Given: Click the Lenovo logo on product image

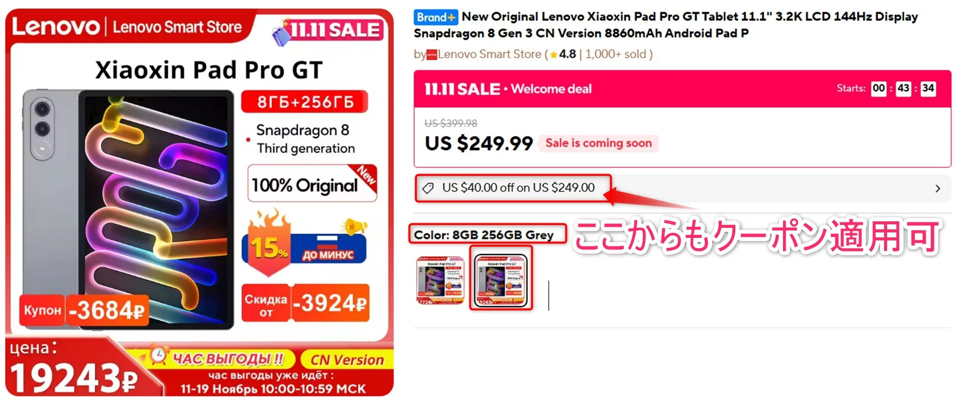Looking at the screenshot, I should (x=56, y=27).
